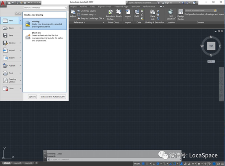The height and width of the screenshot is (166, 225).
Task: Expand the Open submenu arrow
Action: click(20, 28)
